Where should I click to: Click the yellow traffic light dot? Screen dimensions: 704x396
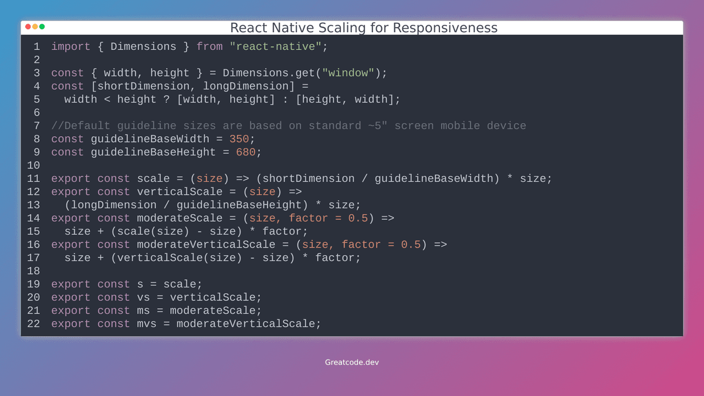(35, 27)
